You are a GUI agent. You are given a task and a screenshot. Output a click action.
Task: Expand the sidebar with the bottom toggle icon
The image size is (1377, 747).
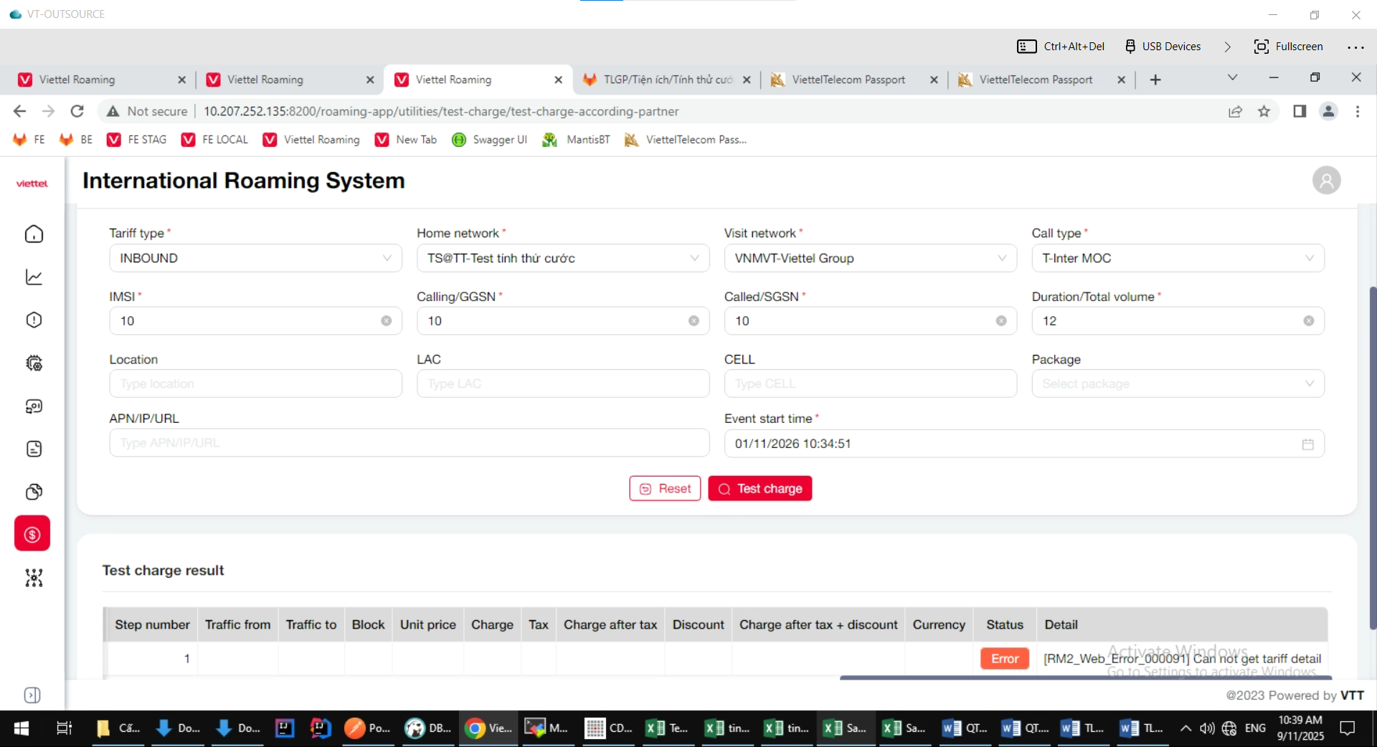[32, 695]
